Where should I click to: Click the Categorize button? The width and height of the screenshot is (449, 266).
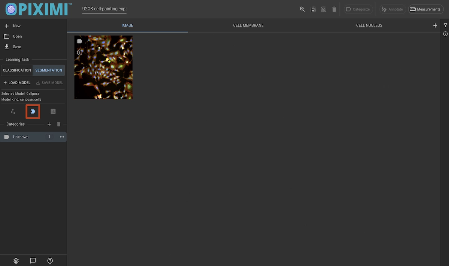click(358, 9)
